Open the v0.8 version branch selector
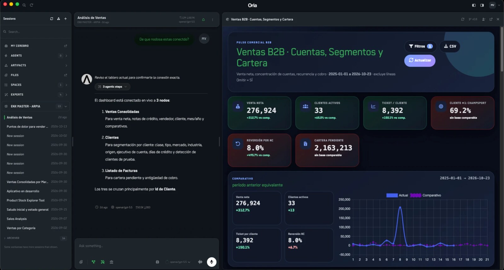504x270 pixels. coord(473,19)
